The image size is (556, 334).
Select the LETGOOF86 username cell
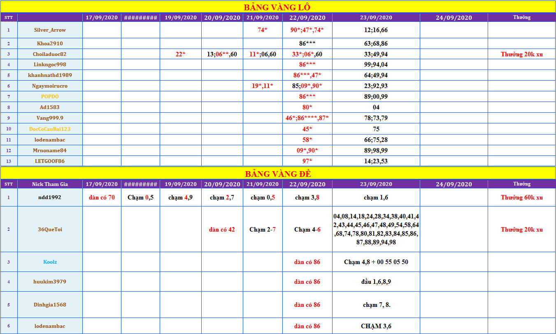(x=50, y=161)
